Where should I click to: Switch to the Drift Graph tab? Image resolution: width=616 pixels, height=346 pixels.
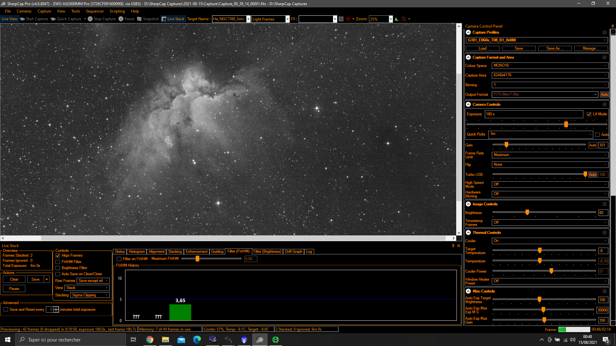(x=294, y=251)
